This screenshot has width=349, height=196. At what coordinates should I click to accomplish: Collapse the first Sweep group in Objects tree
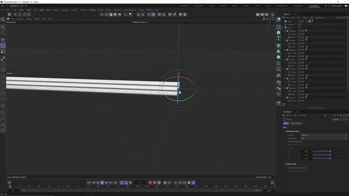point(285,31)
